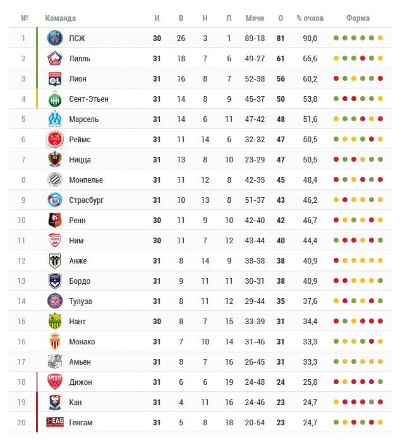
Task: Click the yellow last-match dot for ПСЖ
Action: point(380,38)
